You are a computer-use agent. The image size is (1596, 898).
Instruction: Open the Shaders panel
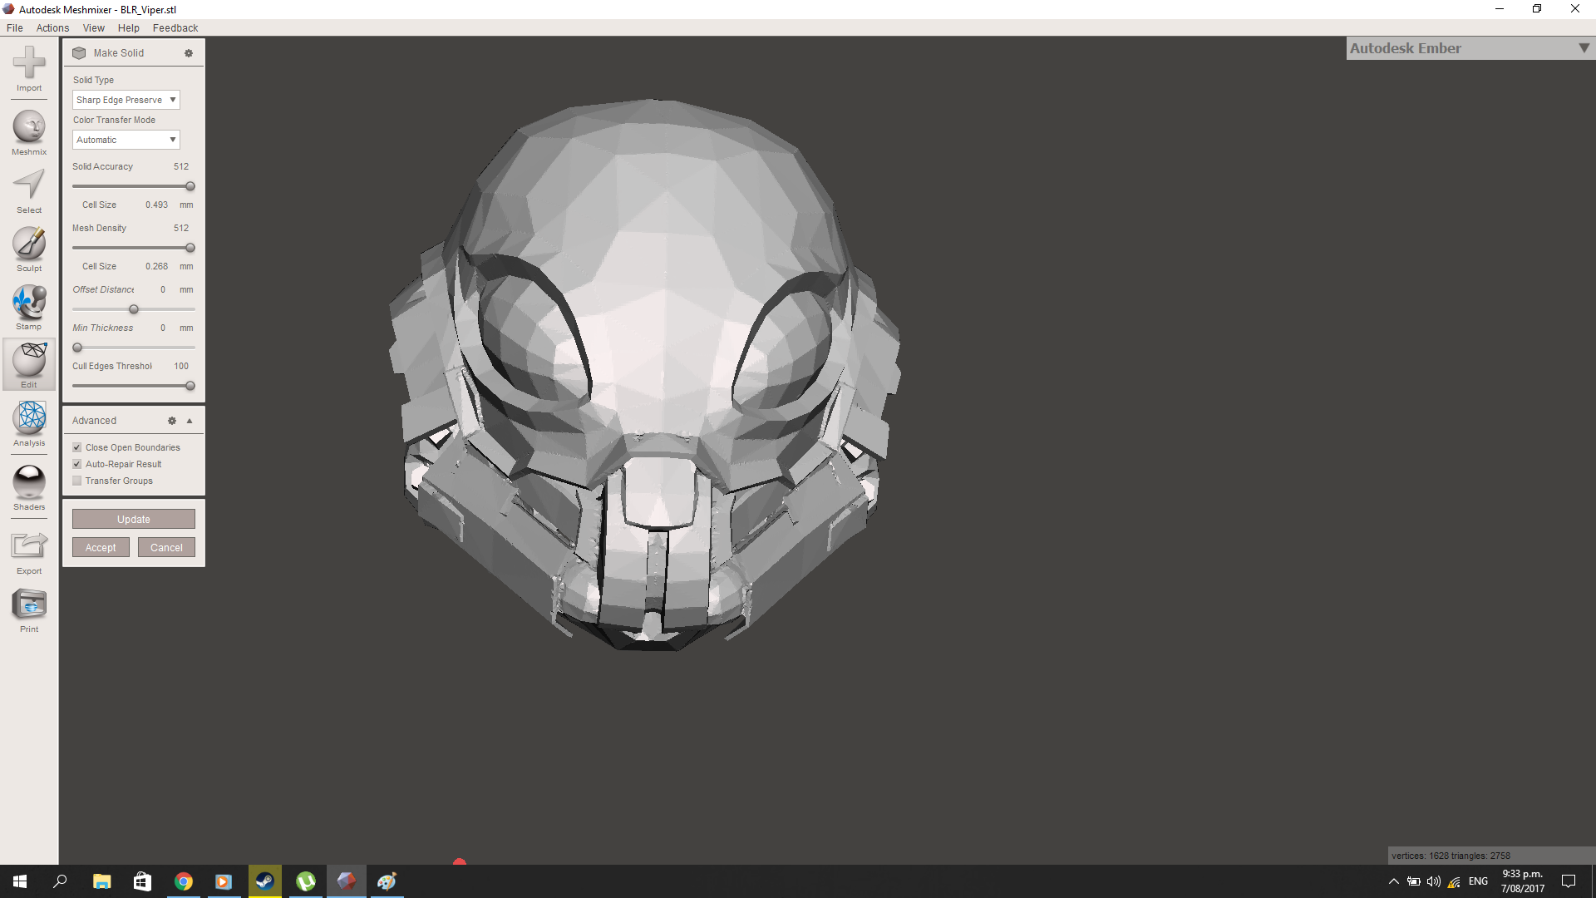coord(29,488)
